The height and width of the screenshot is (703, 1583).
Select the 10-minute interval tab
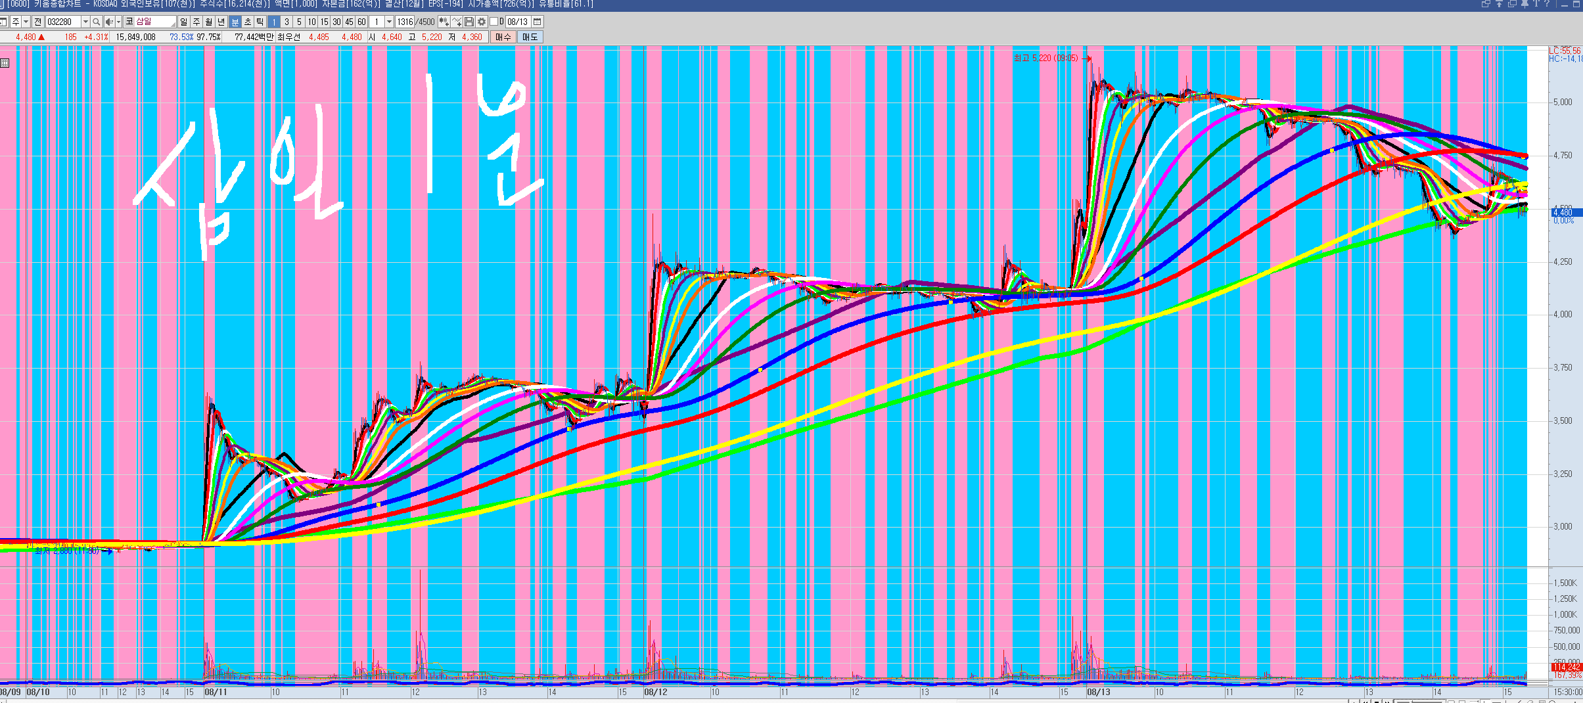[x=311, y=22]
